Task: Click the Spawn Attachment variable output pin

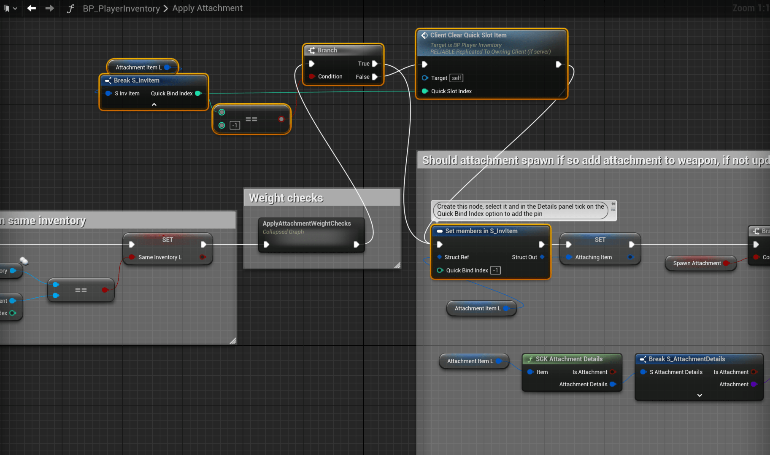Action: 726,263
